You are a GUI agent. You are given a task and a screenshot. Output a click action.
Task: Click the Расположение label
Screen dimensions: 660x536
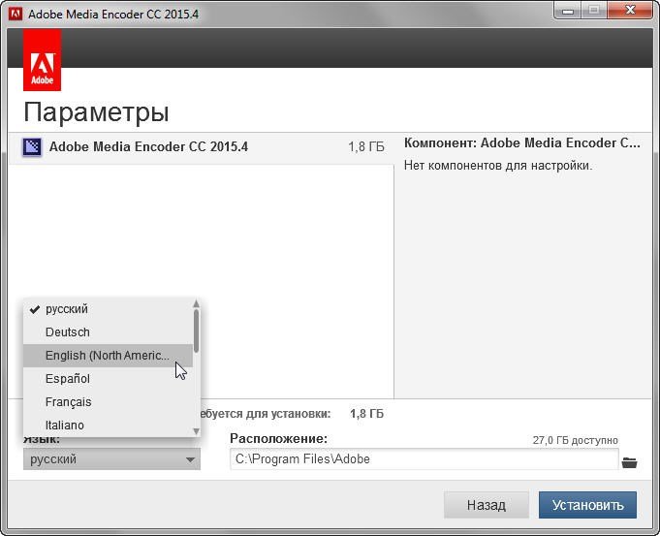click(279, 439)
